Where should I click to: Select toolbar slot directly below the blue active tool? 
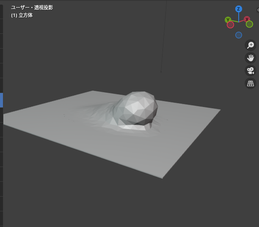pos(1,115)
